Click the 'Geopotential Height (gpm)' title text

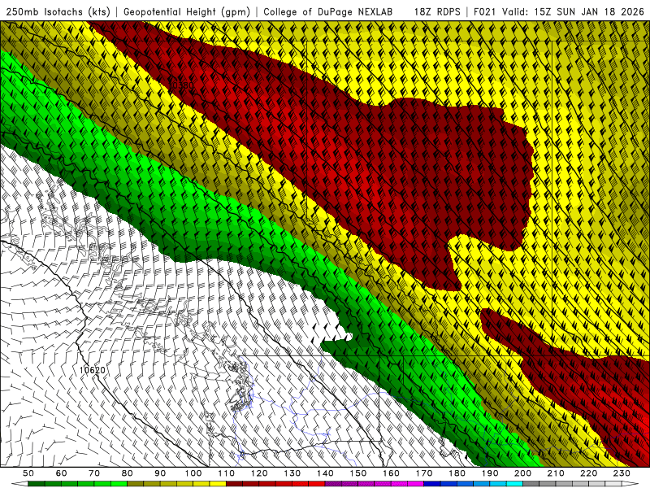coord(187,11)
